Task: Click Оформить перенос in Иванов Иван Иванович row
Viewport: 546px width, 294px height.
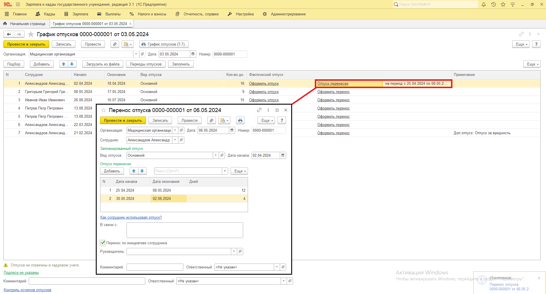Action: tap(334, 100)
